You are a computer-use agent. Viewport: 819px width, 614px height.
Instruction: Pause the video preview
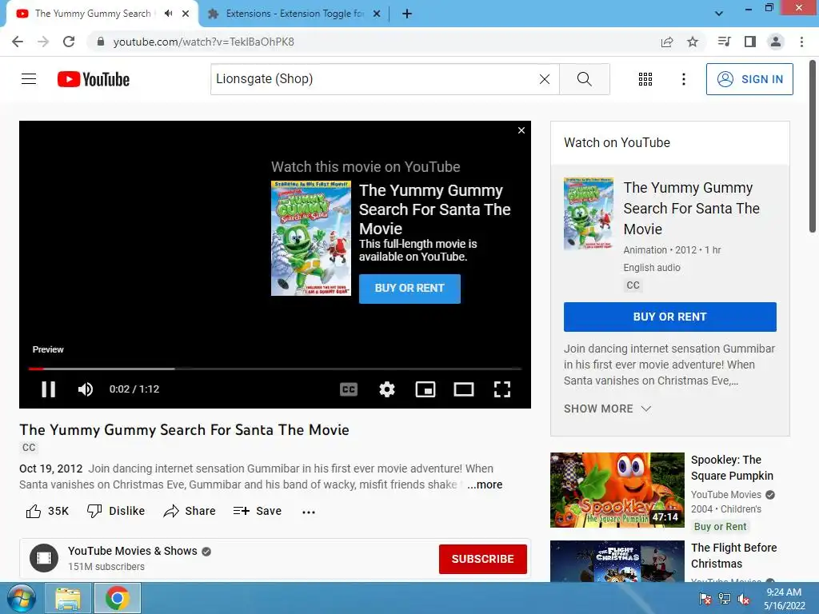coord(49,389)
